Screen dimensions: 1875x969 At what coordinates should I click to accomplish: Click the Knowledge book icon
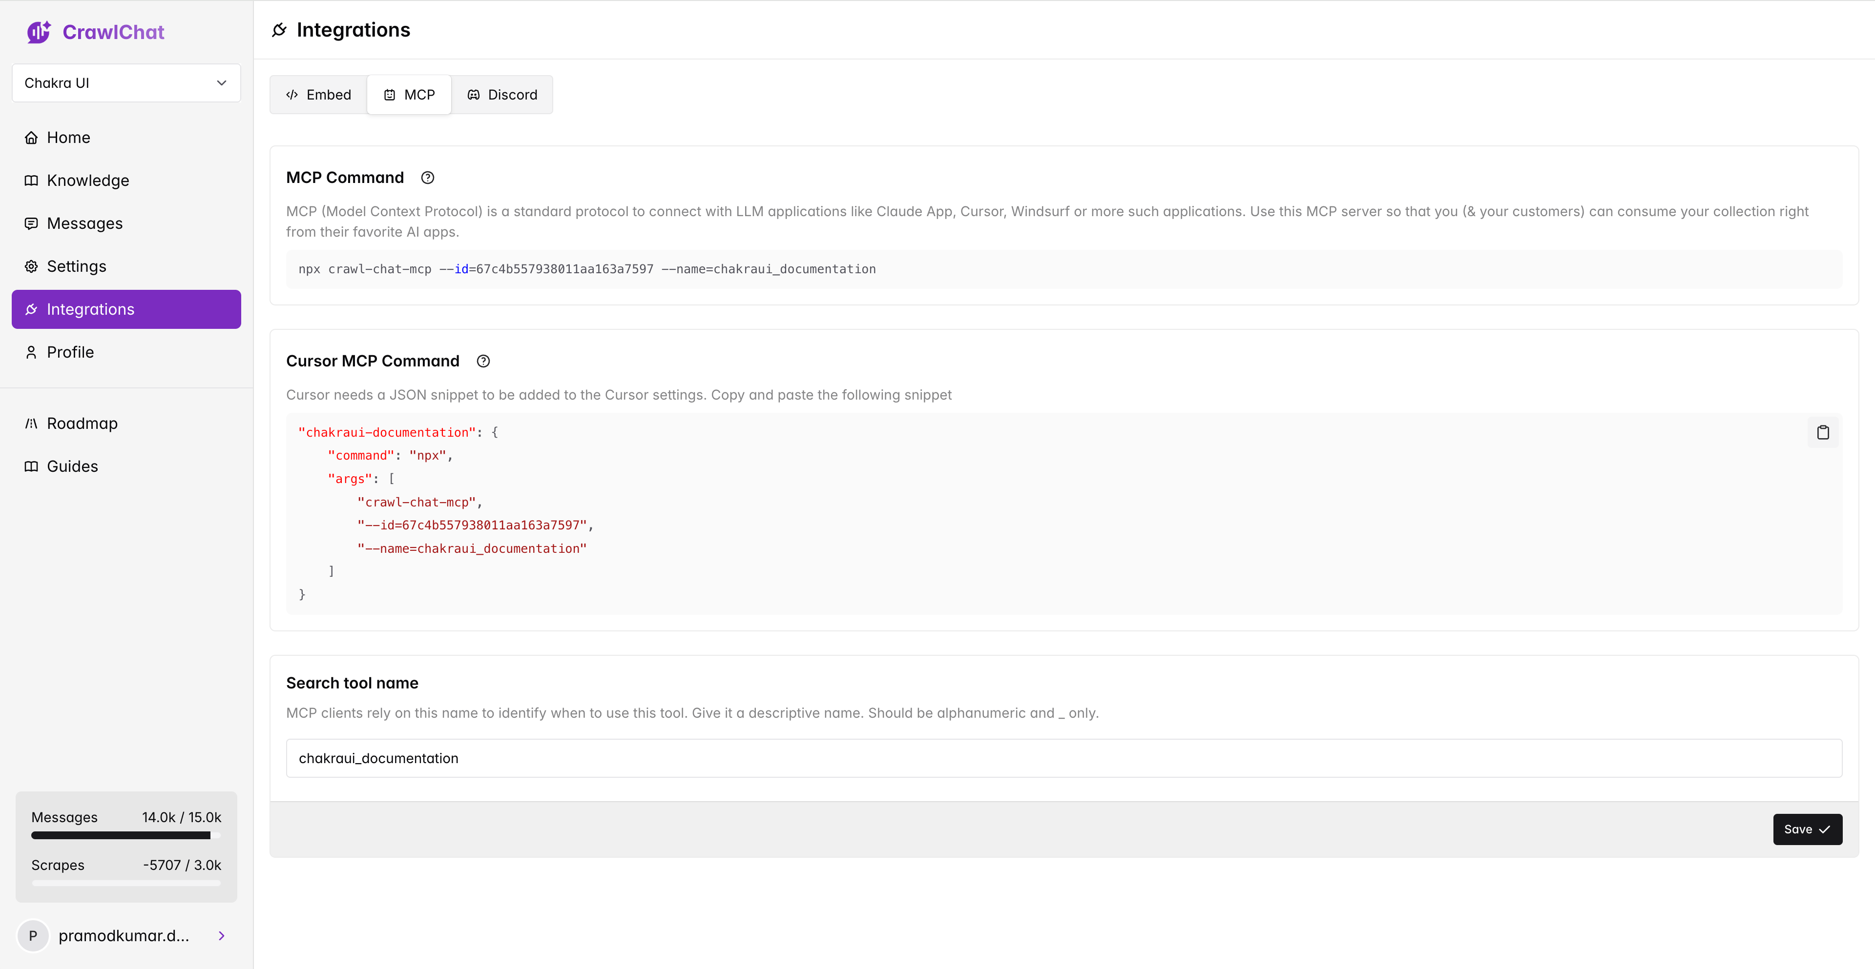[x=31, y=181]
